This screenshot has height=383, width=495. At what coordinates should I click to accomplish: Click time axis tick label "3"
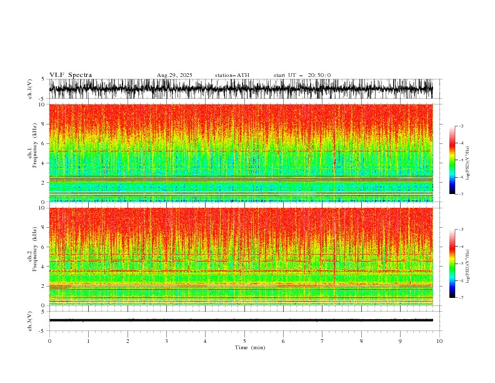[166, 341]
